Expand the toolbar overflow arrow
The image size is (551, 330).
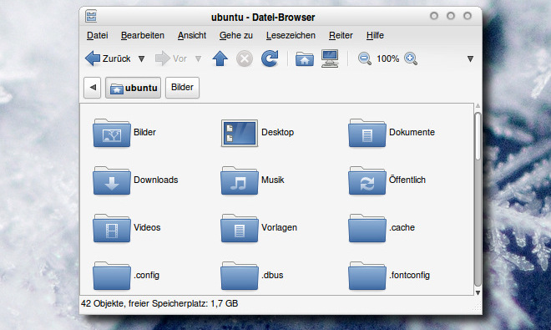pos(470,58)
